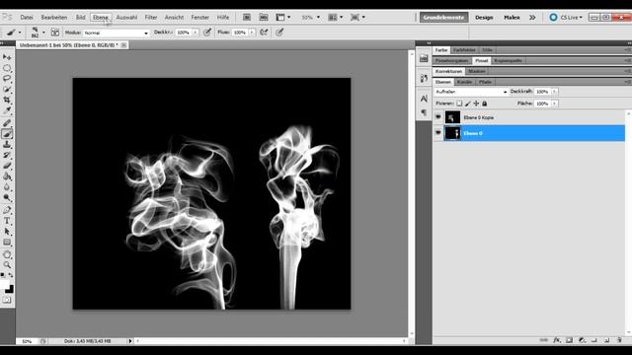Select the Crop tool
The image size is (632, 355).
click(x=7, y=100)
